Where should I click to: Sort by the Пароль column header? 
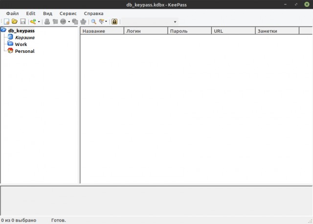[190, 31]
